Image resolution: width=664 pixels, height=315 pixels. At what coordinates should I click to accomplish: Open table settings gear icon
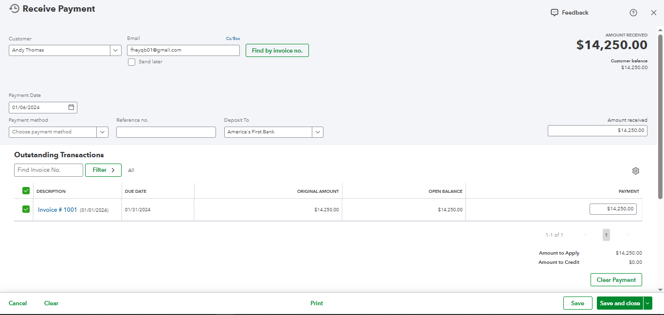click(635, 171)
